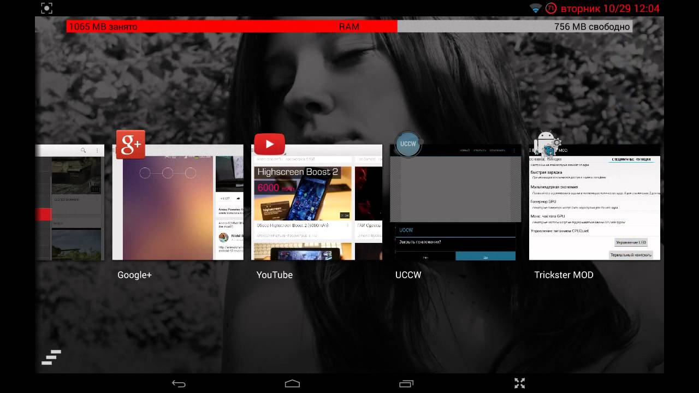Tap the Recent apps navigation button
This screenshot has width=699, height=393.
[x=406, y=384]
